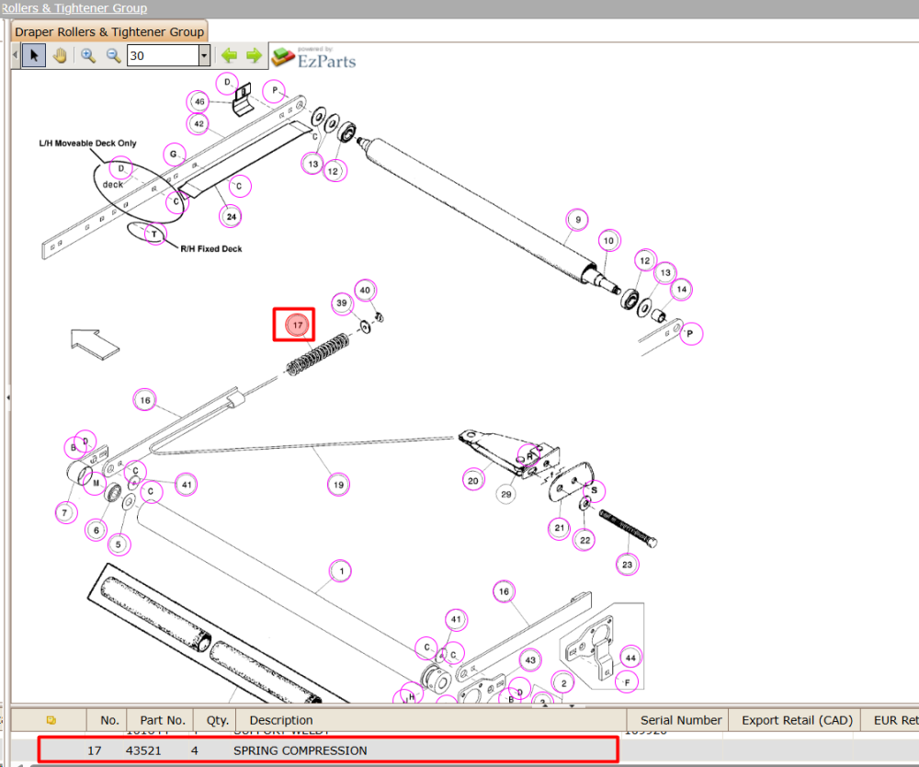Sort table by Part No. column

[x=163, y=720]
